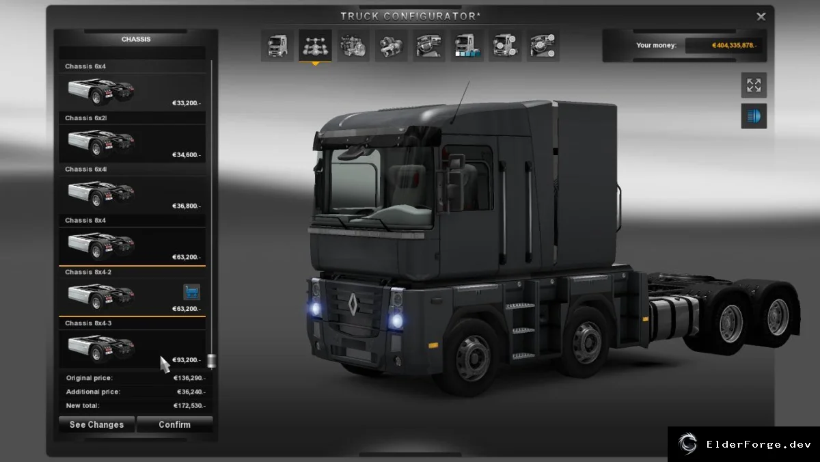Click the €36,800 price

point(187,206)
